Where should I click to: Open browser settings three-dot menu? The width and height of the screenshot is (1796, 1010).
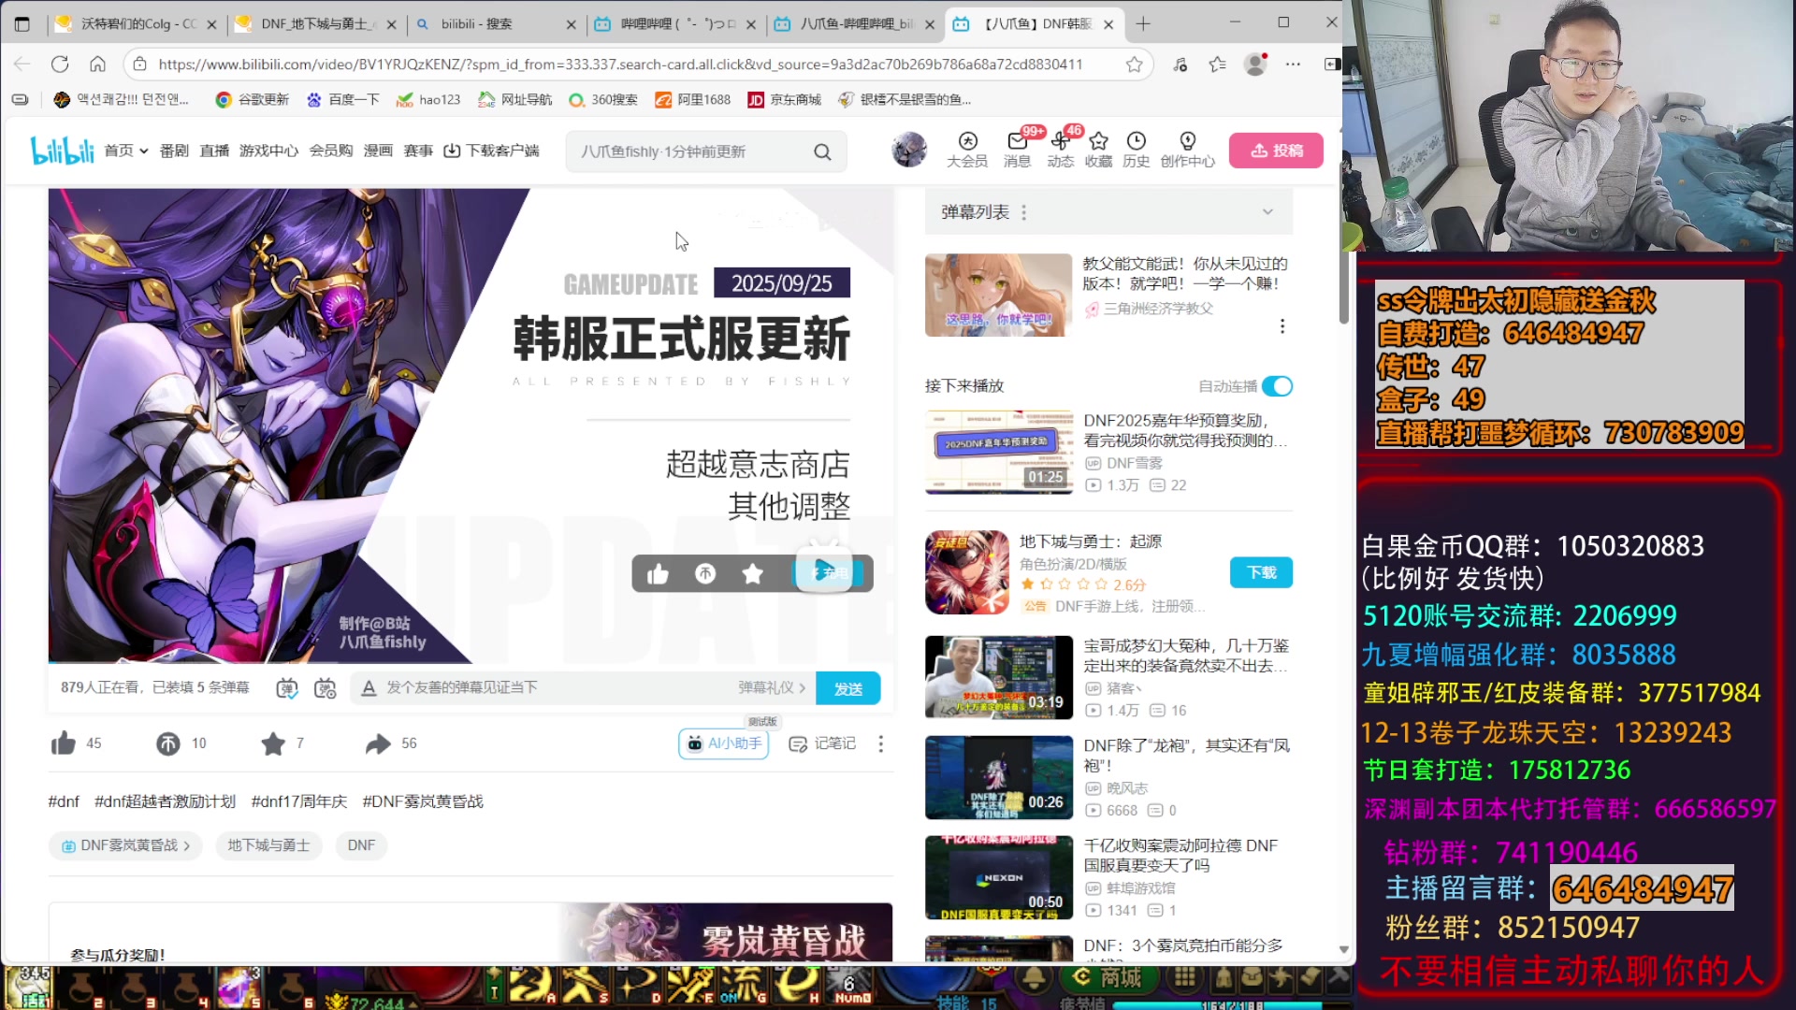tap(1293, 64)
